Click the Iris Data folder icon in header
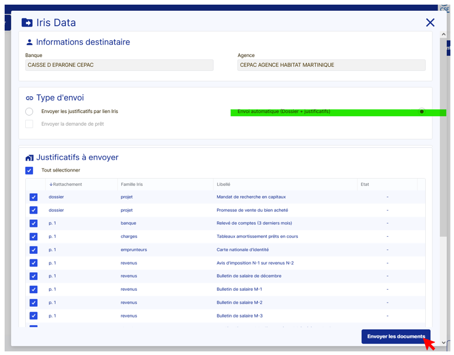 pyautogui.click(x=27, y=23)
